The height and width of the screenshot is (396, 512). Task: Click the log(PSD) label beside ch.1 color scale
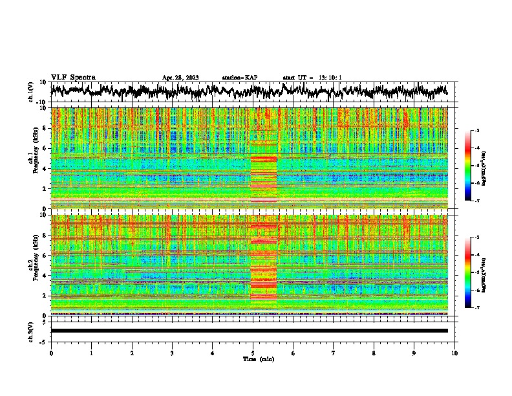pos(484,168)
